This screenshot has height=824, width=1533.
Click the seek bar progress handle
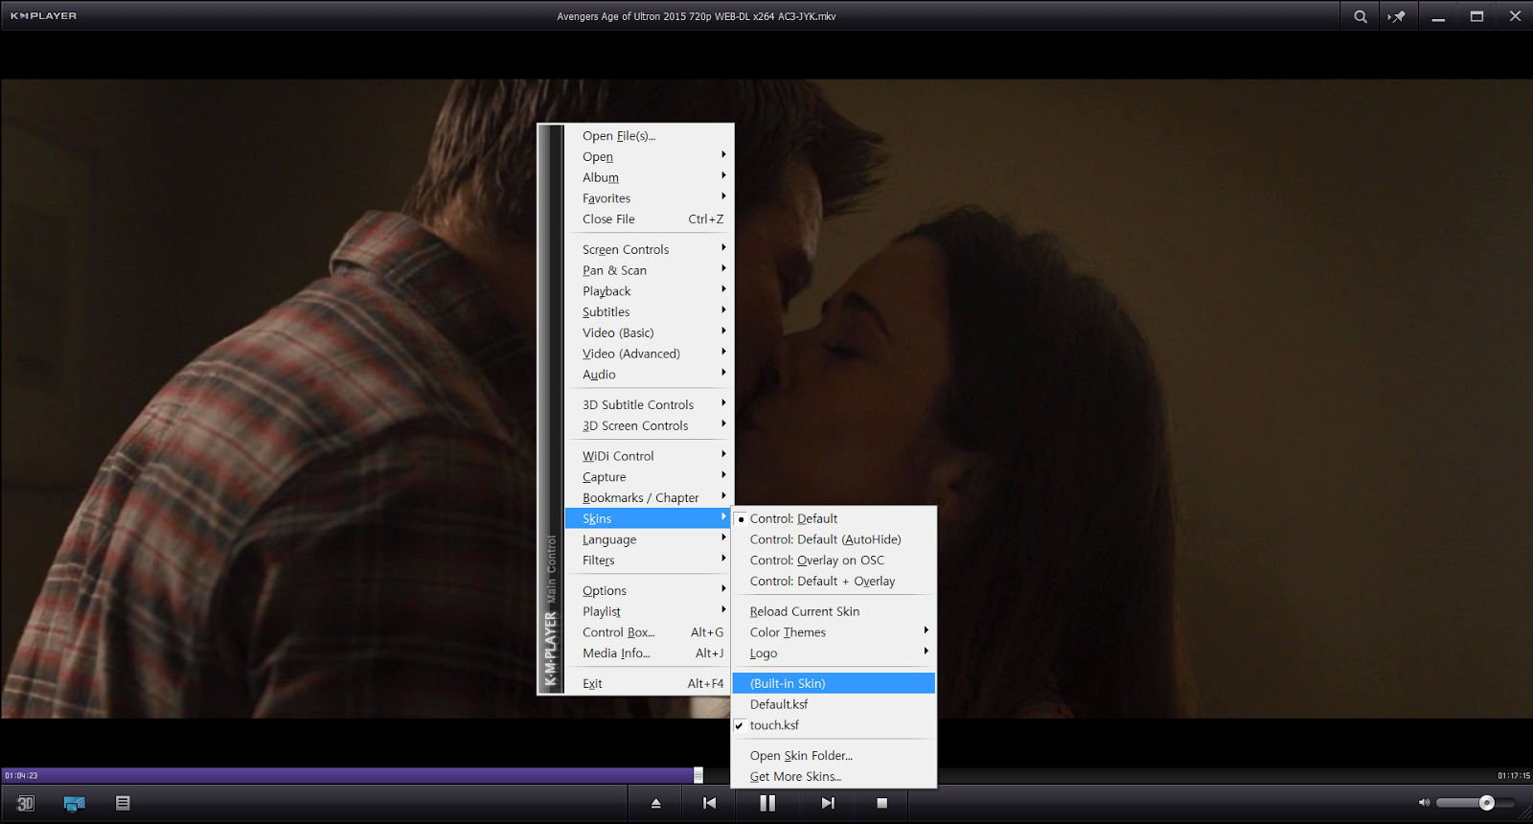(x=698, y=775)
